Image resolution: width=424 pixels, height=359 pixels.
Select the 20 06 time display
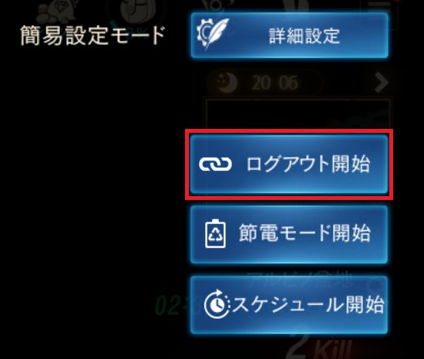pyautogui.click(x=274, y=83)
